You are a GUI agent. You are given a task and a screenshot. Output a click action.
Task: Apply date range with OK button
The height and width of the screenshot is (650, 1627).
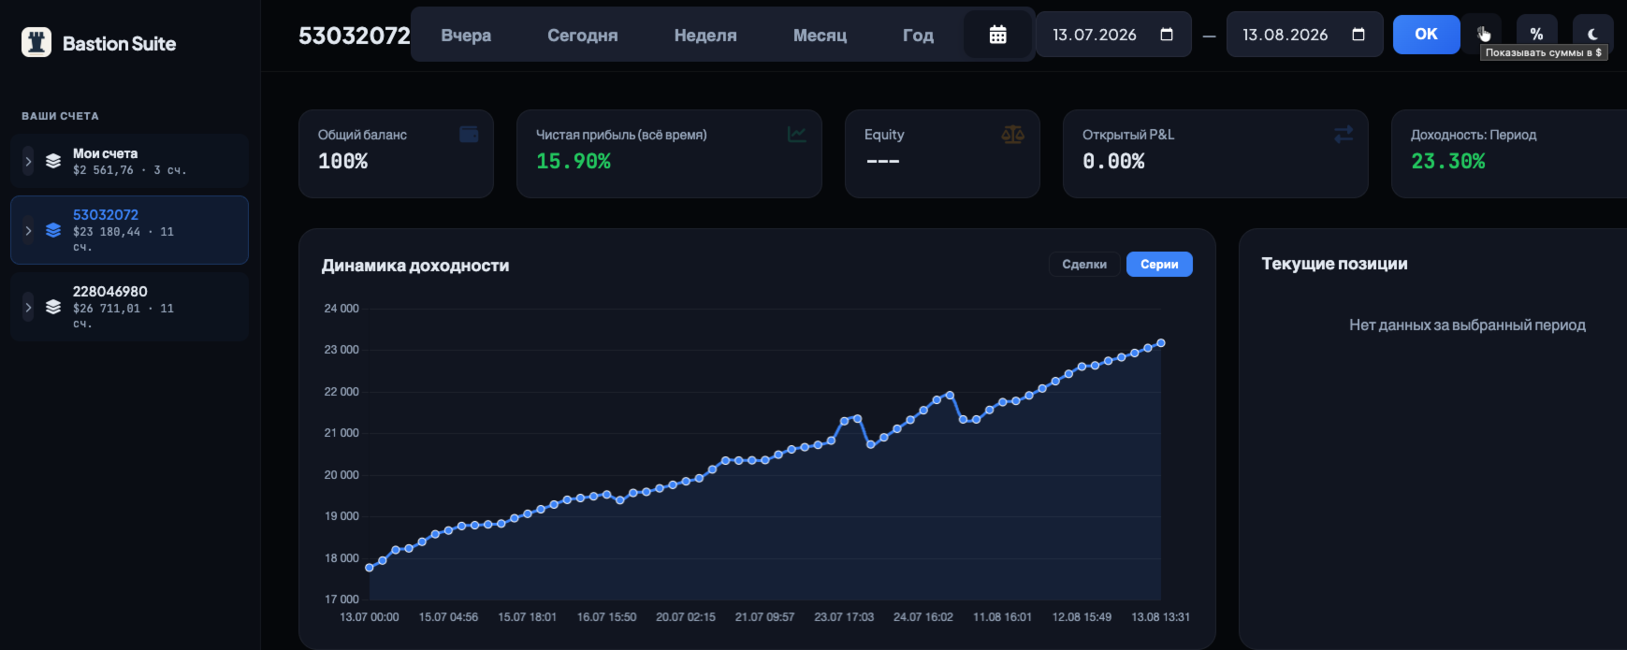coord(1426,35)
